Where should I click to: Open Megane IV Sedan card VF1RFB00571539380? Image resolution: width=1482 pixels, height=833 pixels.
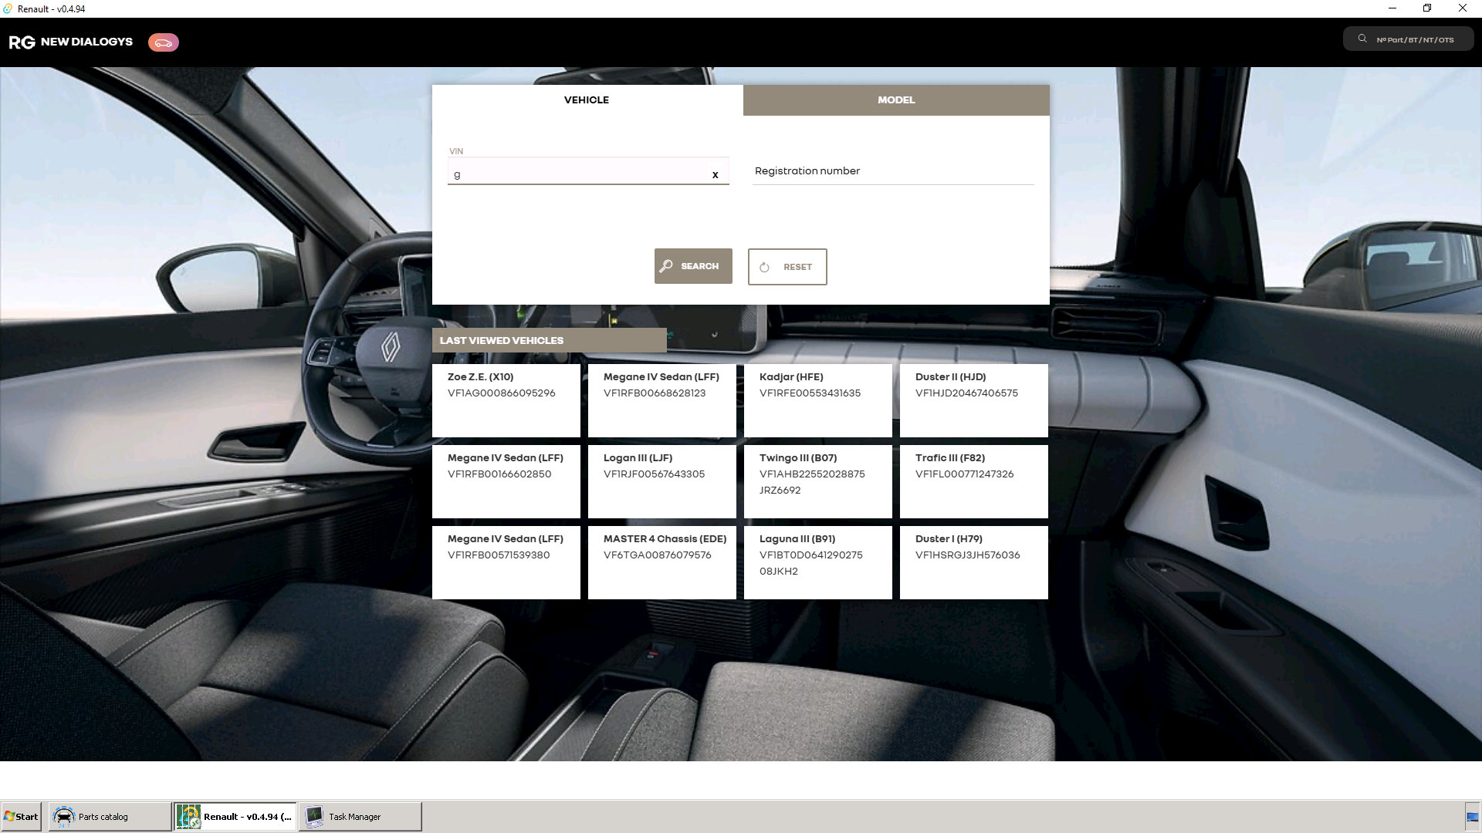506,562
